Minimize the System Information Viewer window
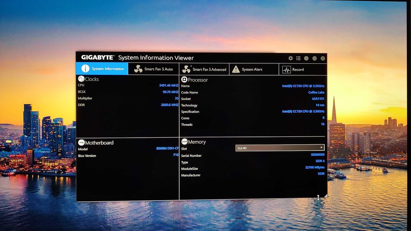This screenshot has width=411, height=231. (x=306, y=58)
